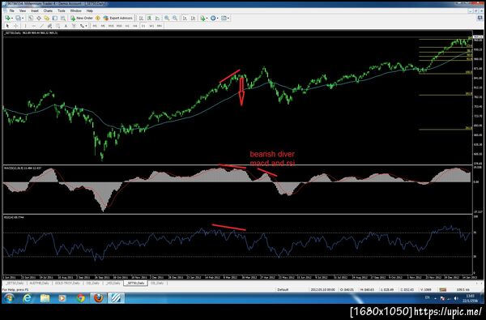The height and width of the screenshot is (320, 486).
Task: Expand the Templates dropdown arrow
Action: click(x=228, y=18)
